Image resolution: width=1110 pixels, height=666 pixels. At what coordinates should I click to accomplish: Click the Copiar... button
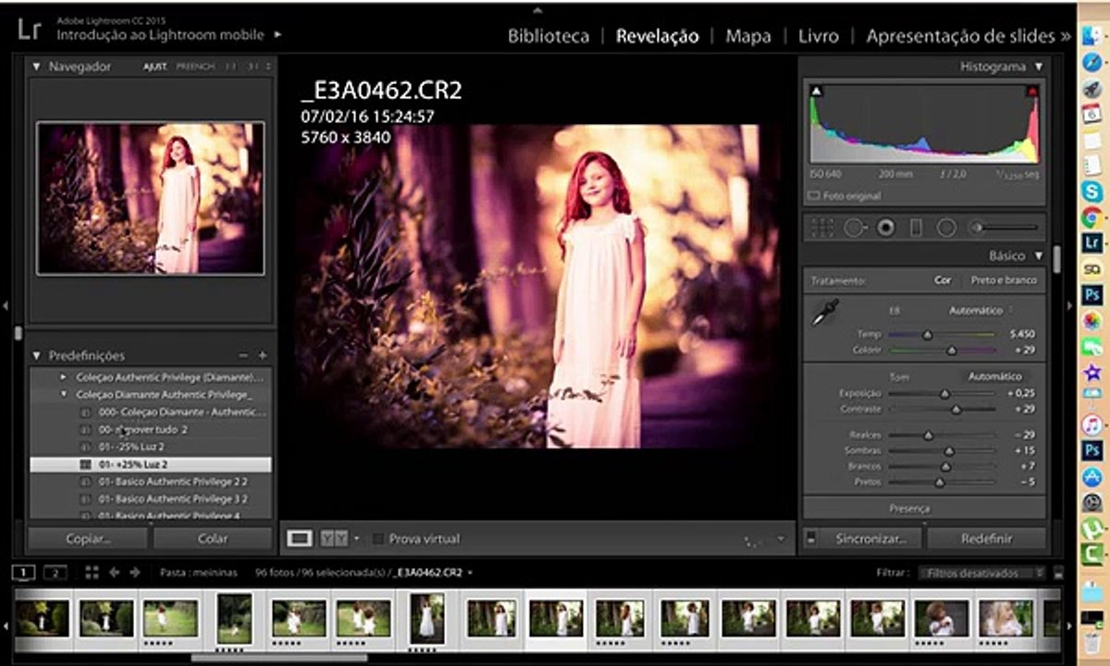pos(88,538)
